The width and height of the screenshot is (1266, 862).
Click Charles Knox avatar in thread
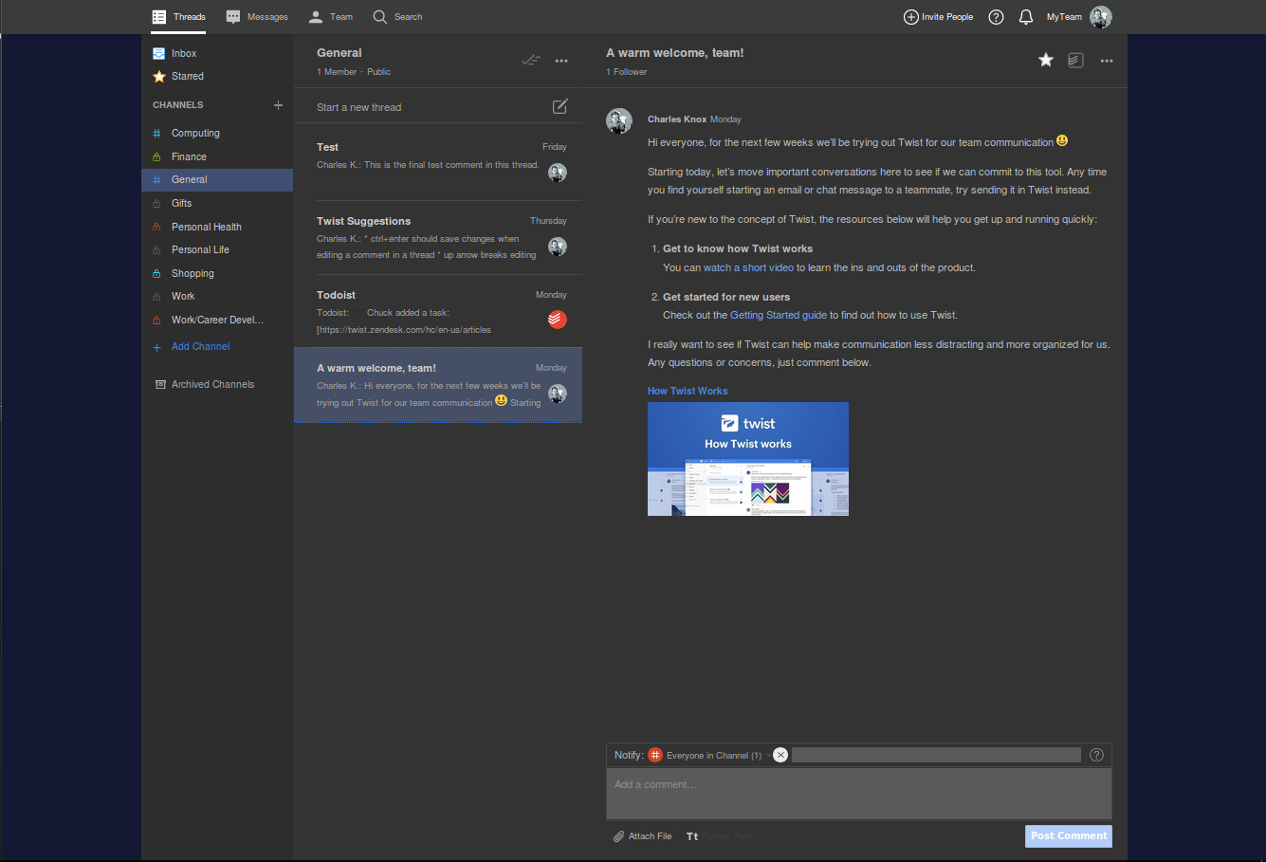tap(619, 121)
